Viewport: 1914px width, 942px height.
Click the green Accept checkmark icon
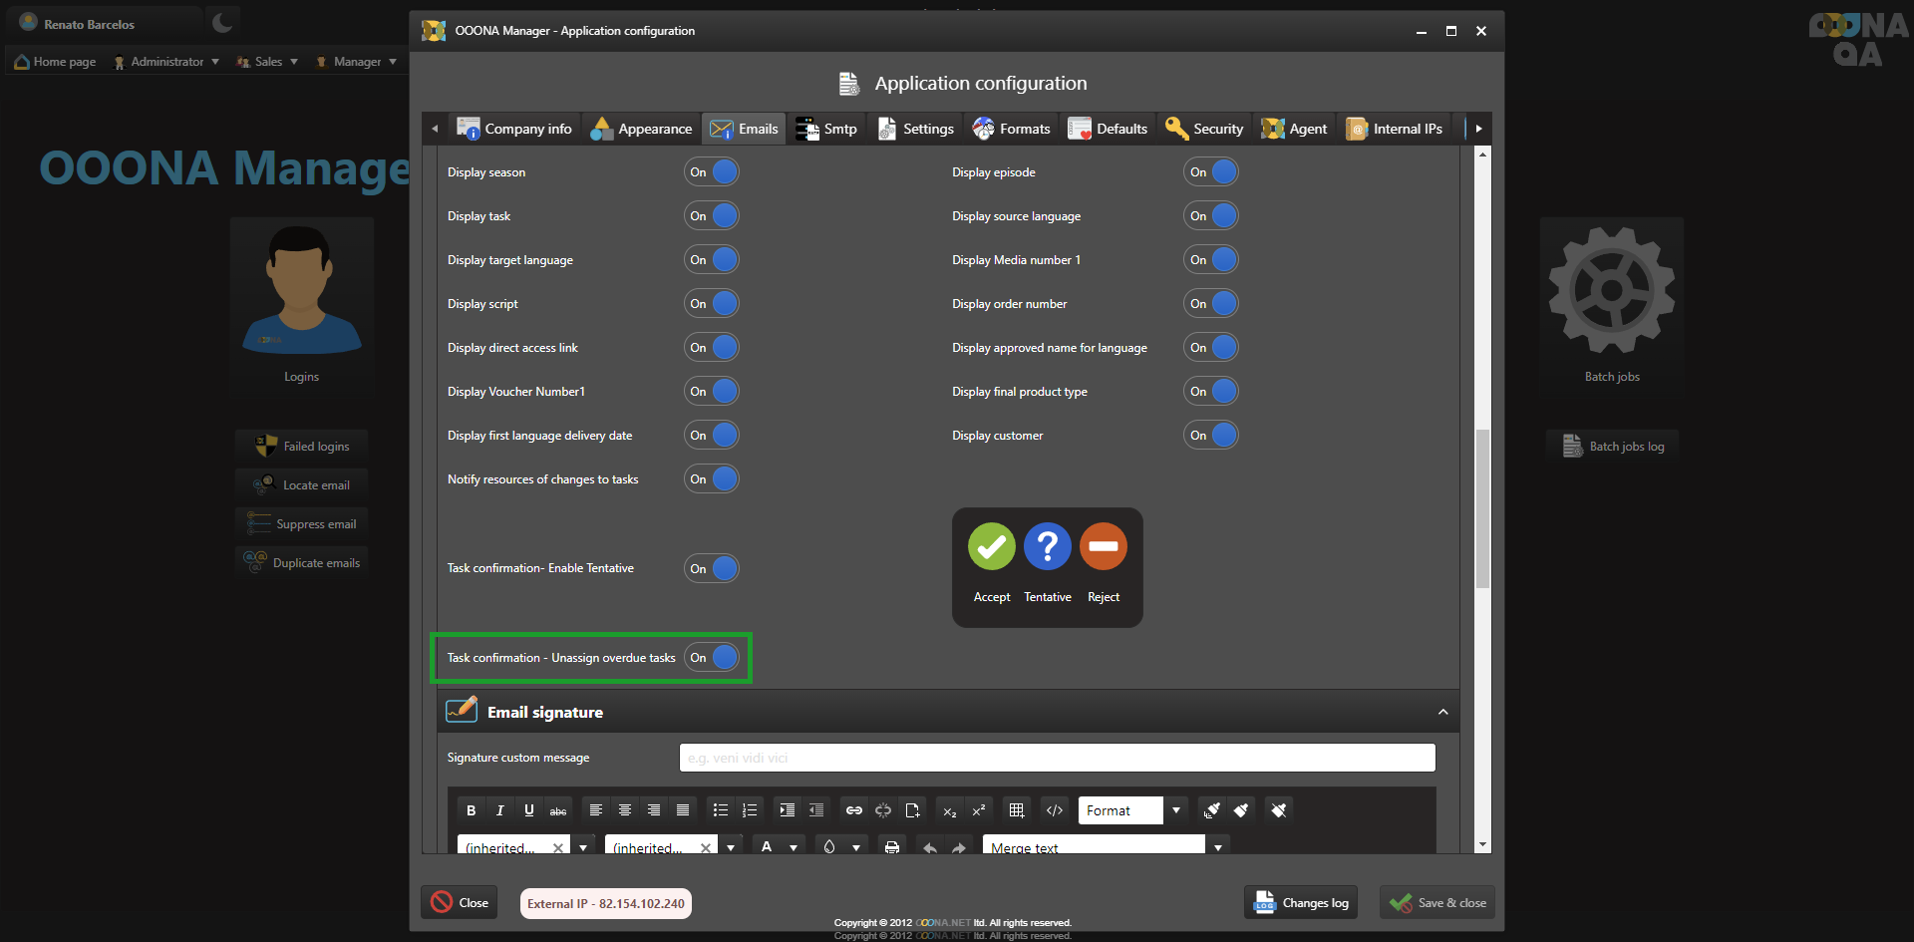click(x=991, y=546)
